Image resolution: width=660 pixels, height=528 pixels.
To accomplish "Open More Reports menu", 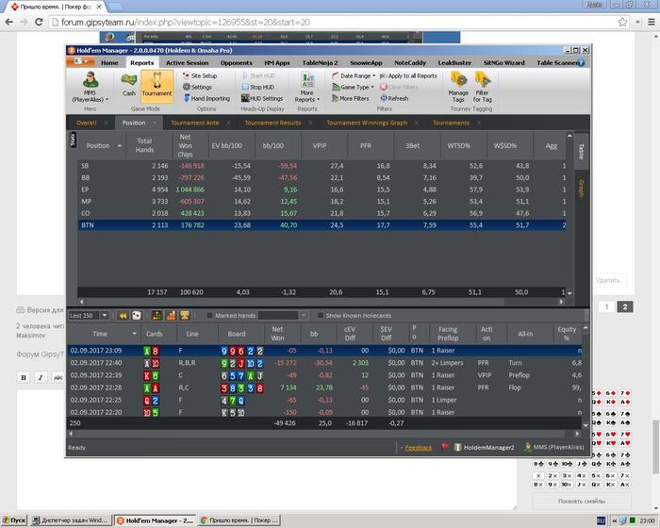I will click(x=307, y=88).
